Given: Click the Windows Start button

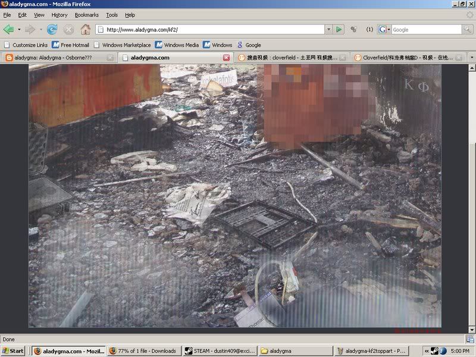Looking at the screenshot, I should (x=14, y=351).
